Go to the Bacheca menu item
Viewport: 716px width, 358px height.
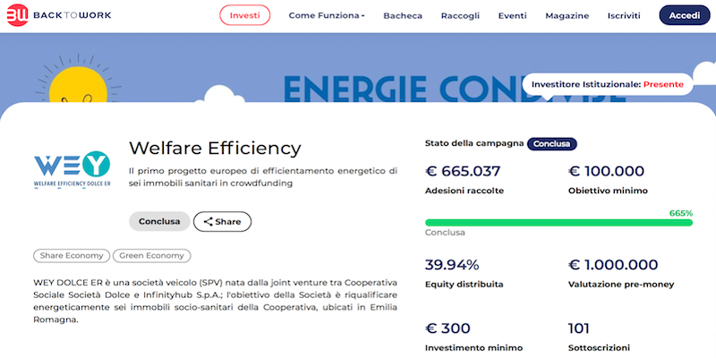point(403,16)
